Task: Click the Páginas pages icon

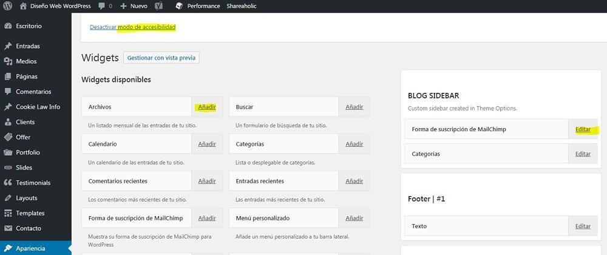Action: pos(8,76)
